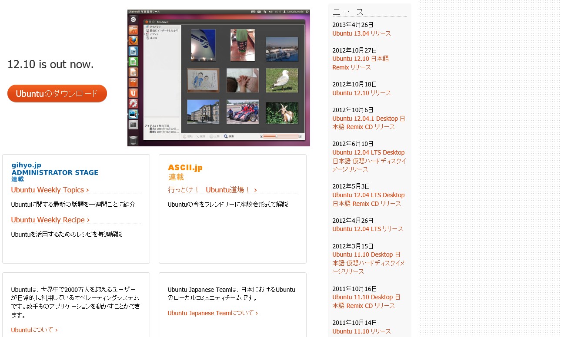Click the date 2012年3月15日

click(x=353, y=246)
